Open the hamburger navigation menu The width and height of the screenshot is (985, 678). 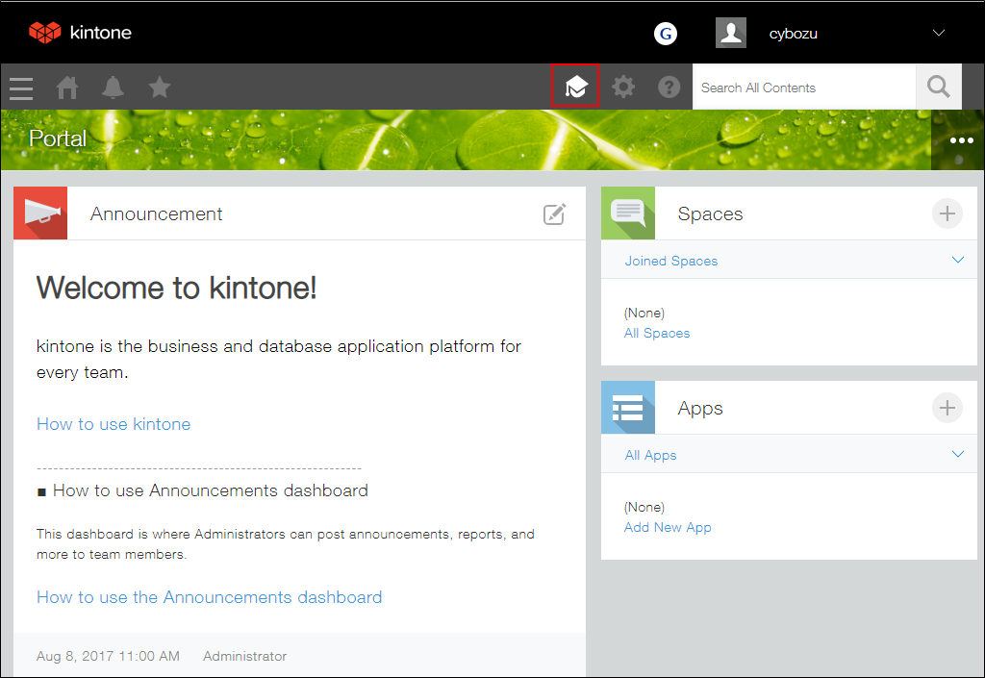pos(20,88)
